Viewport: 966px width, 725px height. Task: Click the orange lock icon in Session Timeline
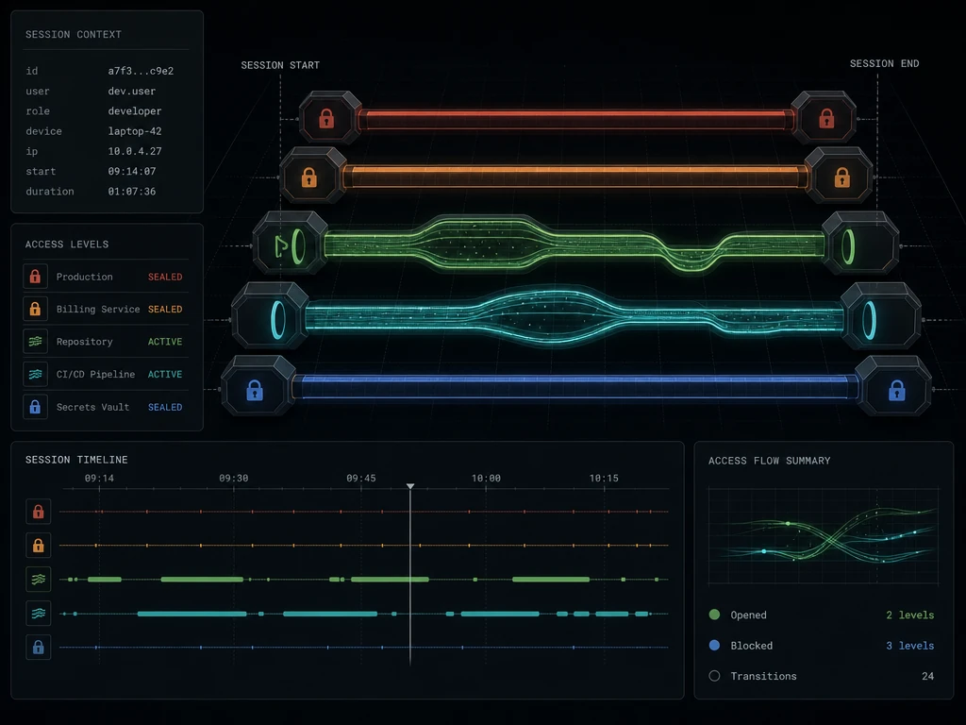pyautogui.click(x=38, y=546)
